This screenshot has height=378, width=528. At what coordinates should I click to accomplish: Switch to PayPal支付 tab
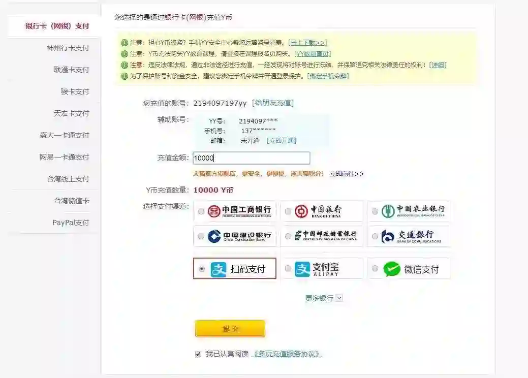71,223
